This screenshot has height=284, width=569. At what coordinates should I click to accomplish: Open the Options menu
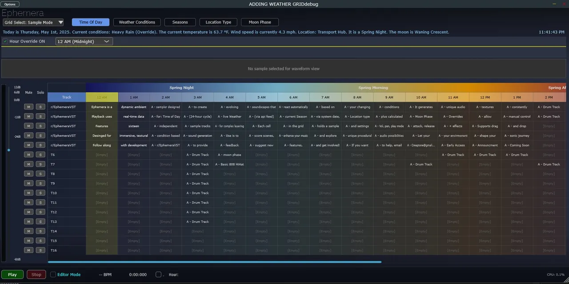coord(10,4)
